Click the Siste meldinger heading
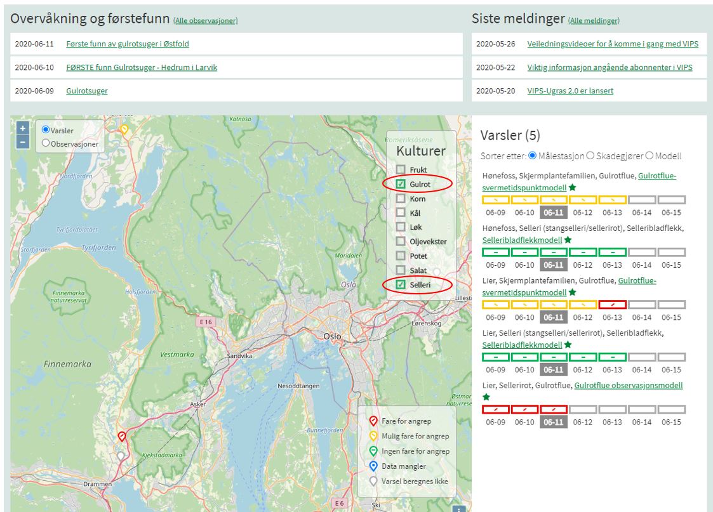The image size is (713, 512). pos(518,18)
